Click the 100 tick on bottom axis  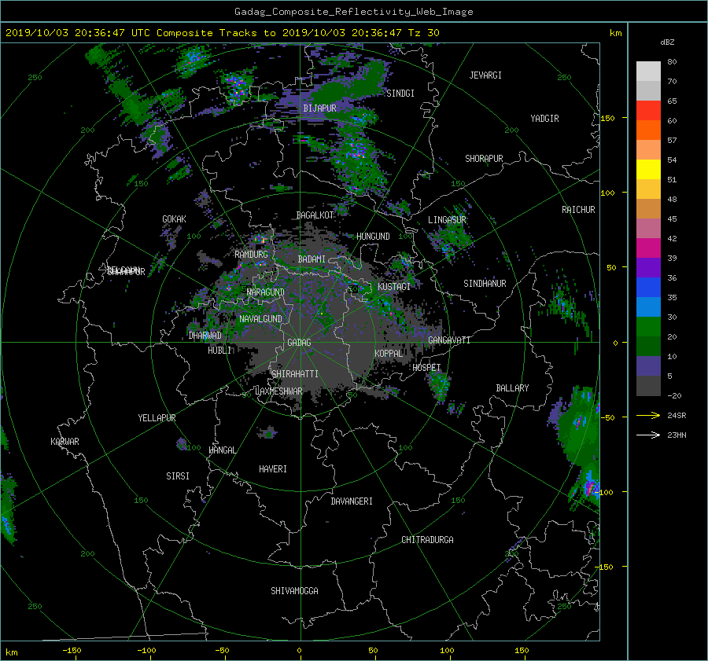pyautogui.click(x=447, y=650)
